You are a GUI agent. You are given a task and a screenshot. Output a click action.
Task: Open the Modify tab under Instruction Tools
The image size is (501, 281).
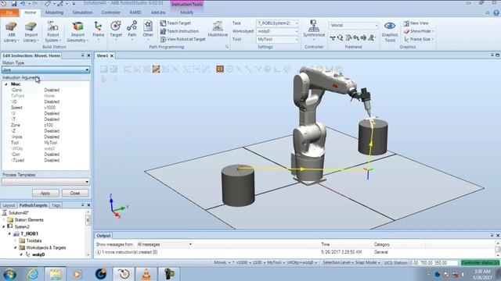tap(186, 12)
